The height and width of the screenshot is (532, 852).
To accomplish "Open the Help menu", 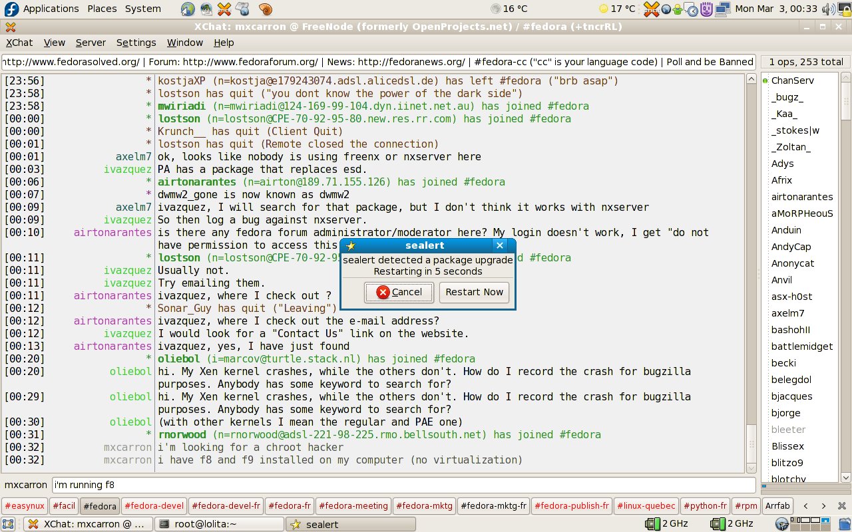I will [x=224, y=43].
